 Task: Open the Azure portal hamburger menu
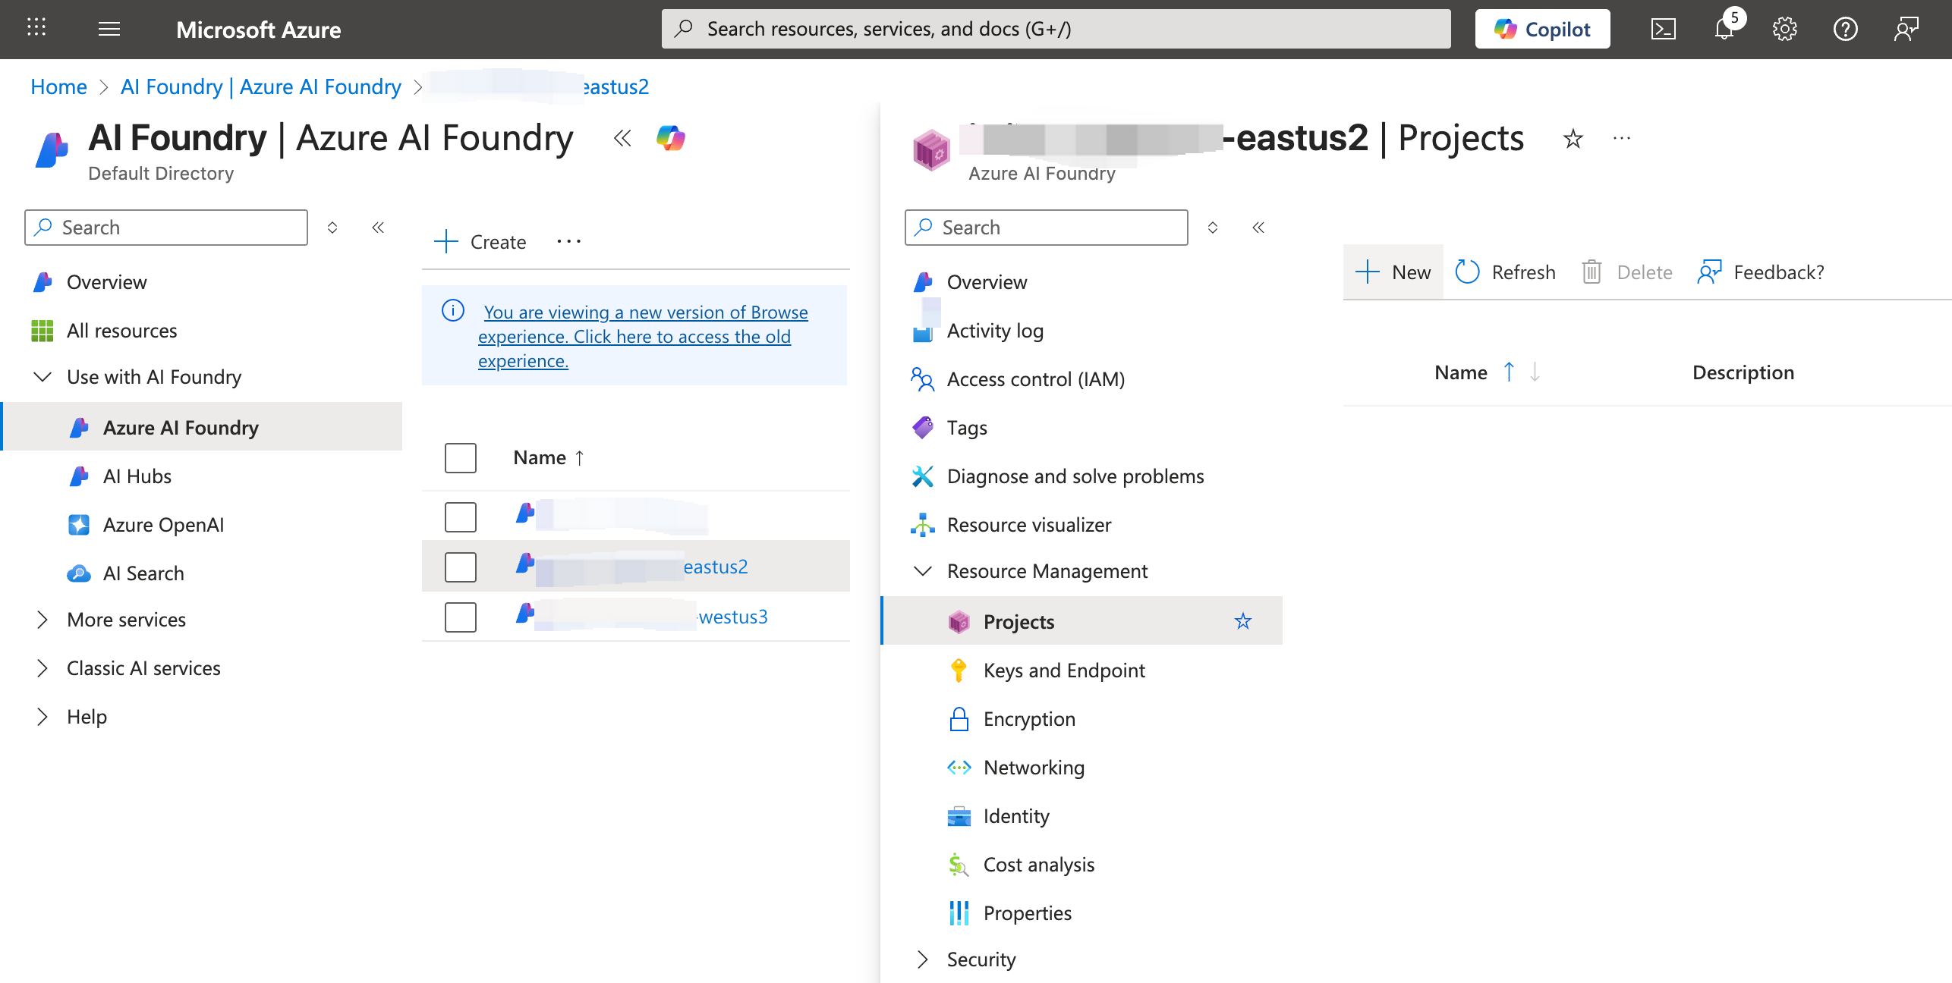pyautogui.click(x=109, y=30)
